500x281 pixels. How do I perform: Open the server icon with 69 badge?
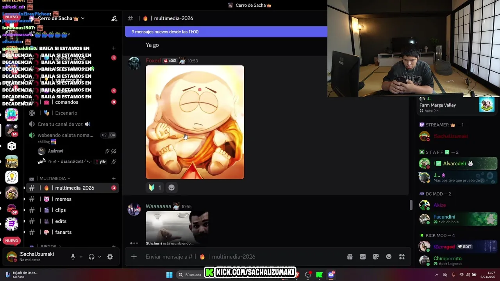click(12, 209)
